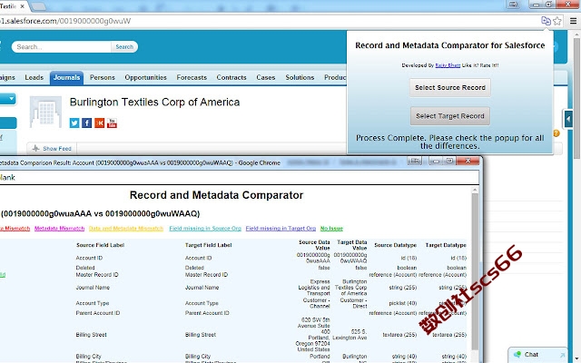This screenshot has width=581, height=363.
Task: Click the comparison popup address bar
Action: (240, 178)
